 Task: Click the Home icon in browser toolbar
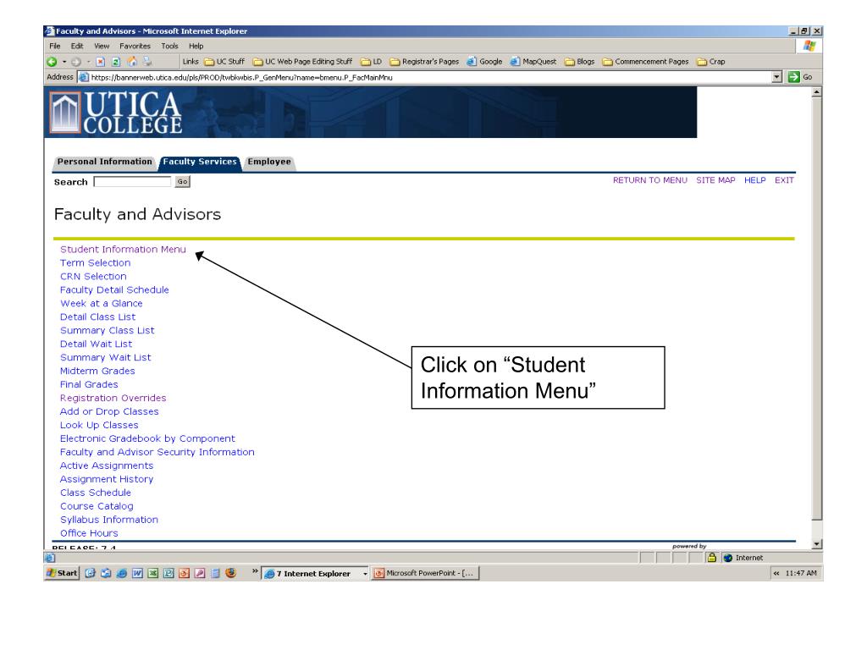click(132, 62)
